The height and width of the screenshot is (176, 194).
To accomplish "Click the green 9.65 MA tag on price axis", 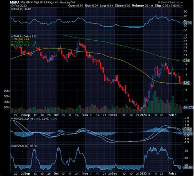I will 187,61.
